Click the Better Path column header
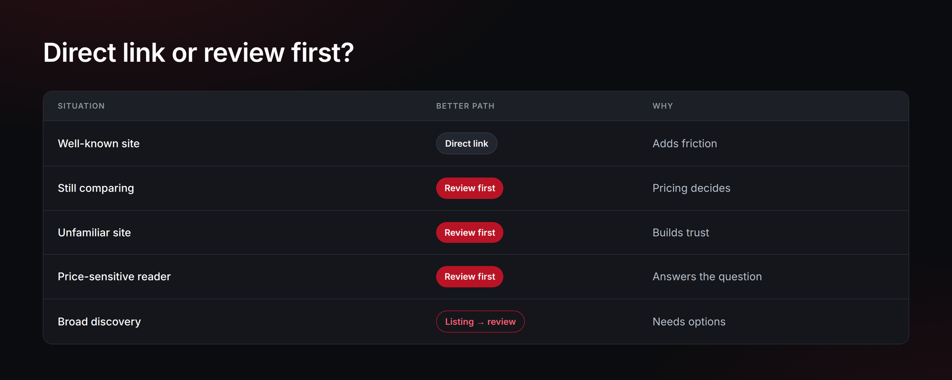 point(465,106)
